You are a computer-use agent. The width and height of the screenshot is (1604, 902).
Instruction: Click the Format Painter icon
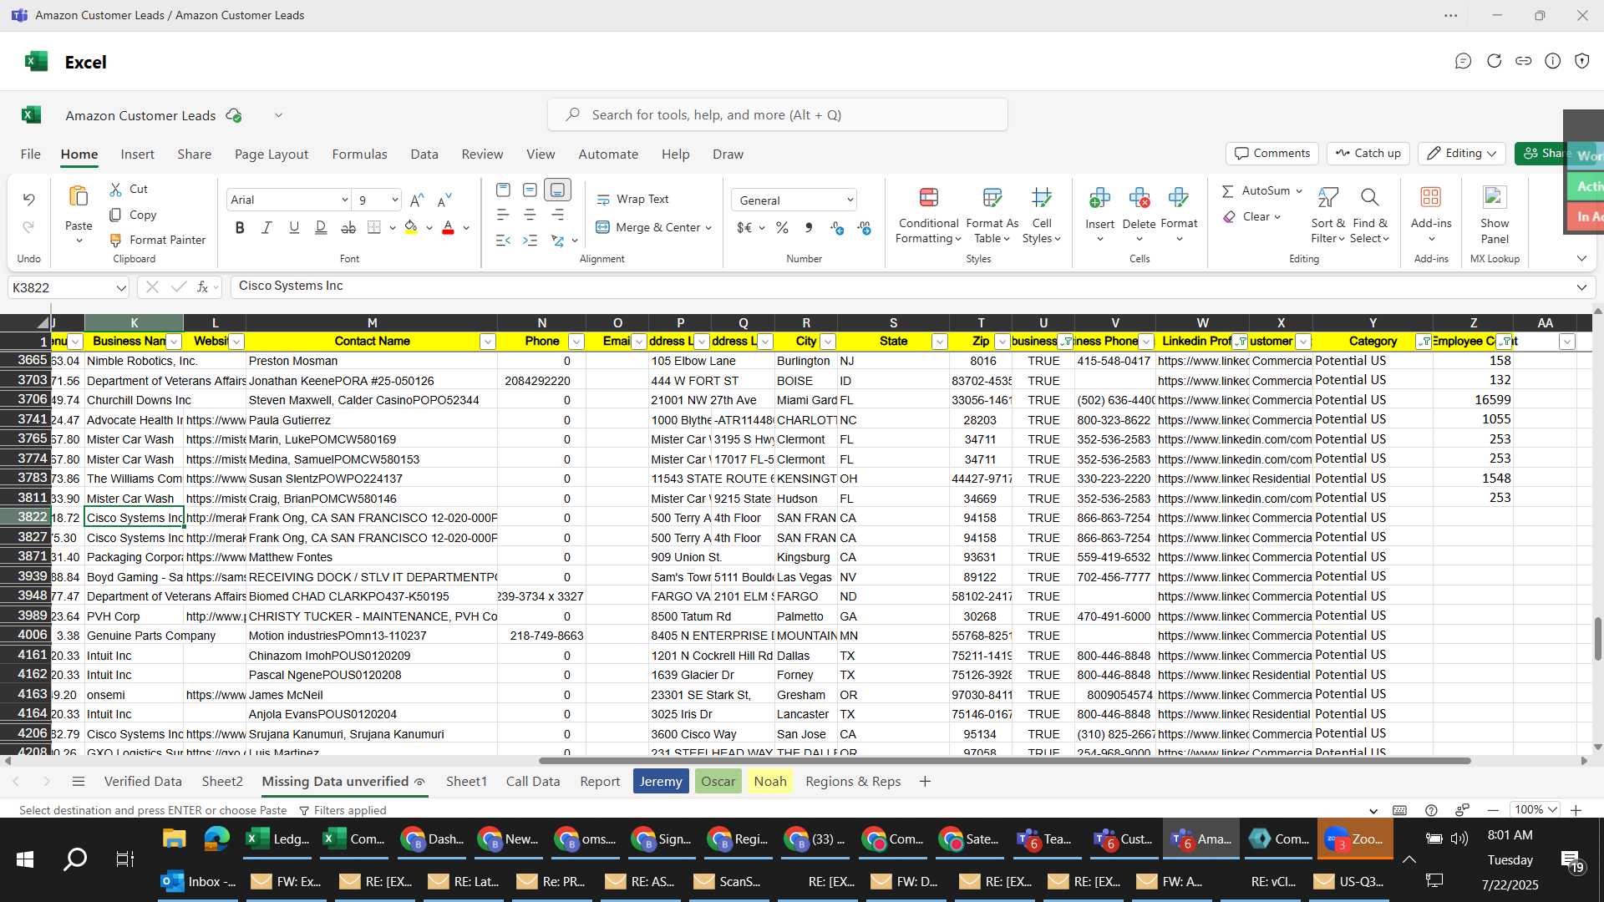pos(115,241)
